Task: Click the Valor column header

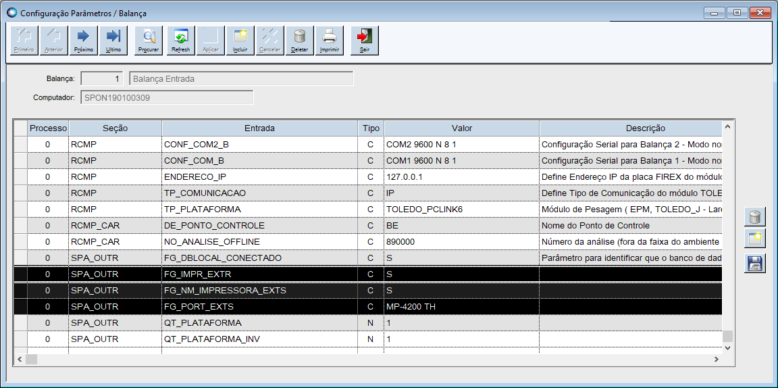Action: point(461,128)
